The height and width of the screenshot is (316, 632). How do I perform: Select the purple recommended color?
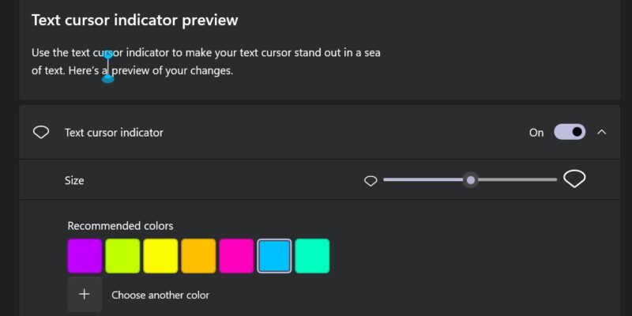click(x=85, y=256)
